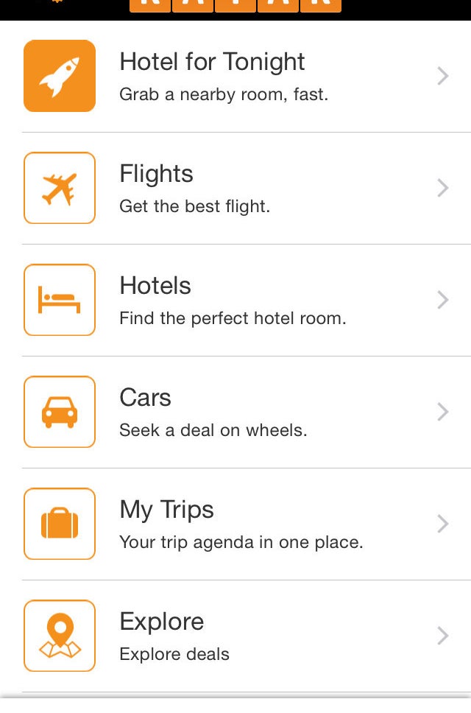Tap the KAYAK logo in the header

pos(235,6)
